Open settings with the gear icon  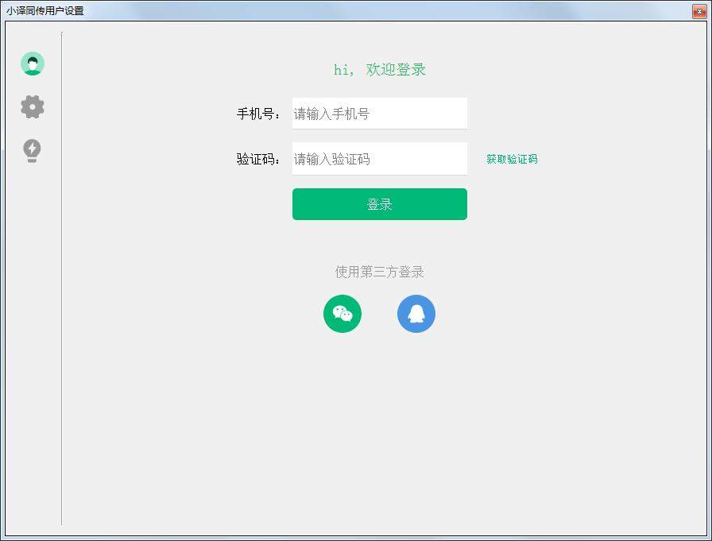(x=32, y=106)
